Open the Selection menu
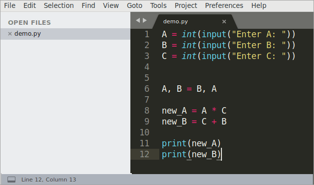314x185 pixels. (59, 5)
